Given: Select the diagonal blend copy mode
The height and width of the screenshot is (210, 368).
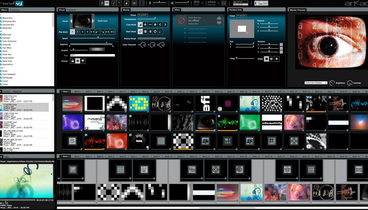Looking at the screenshot, I should pyautogui.click(x=140, y=25).
